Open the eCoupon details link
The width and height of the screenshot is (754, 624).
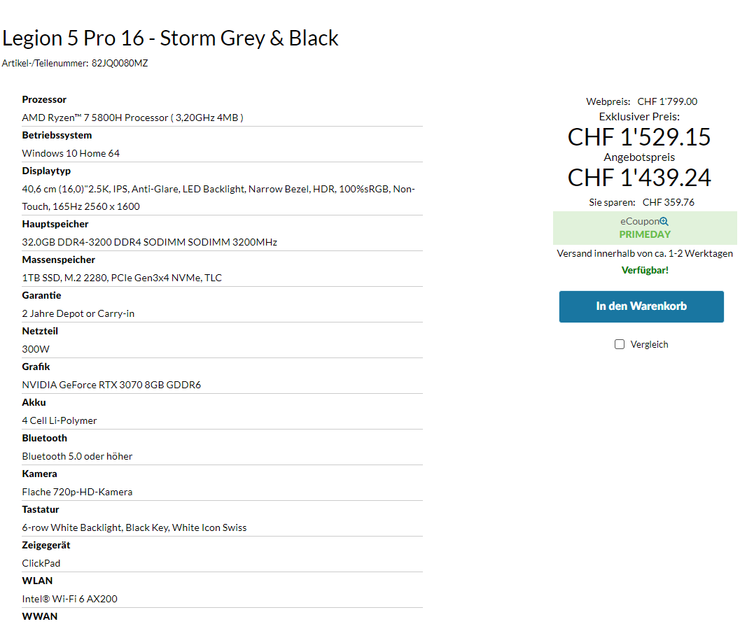click(x=640, y=222)
